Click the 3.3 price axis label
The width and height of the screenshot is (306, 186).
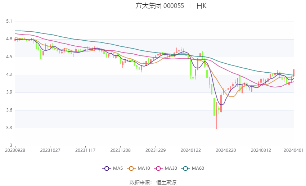click(9, 128)
